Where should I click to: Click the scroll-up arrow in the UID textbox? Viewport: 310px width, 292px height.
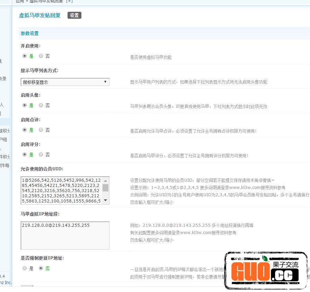pyautogui.click(x=106, y=181)
